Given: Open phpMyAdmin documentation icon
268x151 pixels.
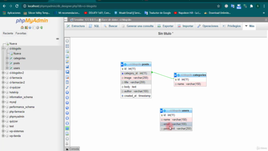Looking at the screenshot, I should 30,28.
